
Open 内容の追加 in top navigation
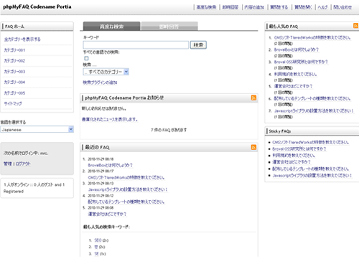(254, 7)
